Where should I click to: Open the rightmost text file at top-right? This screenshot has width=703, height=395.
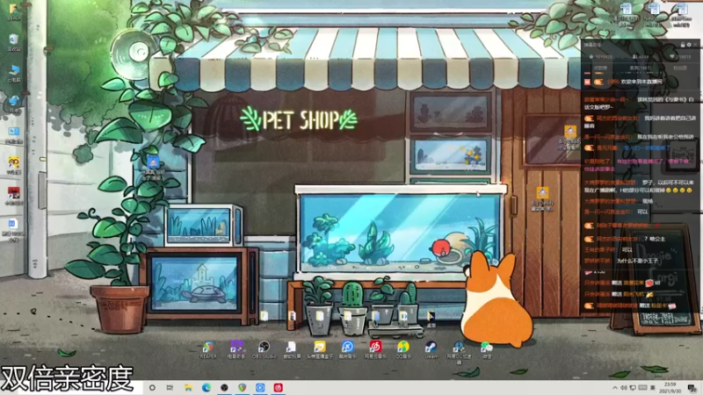(x=681, y=15)
